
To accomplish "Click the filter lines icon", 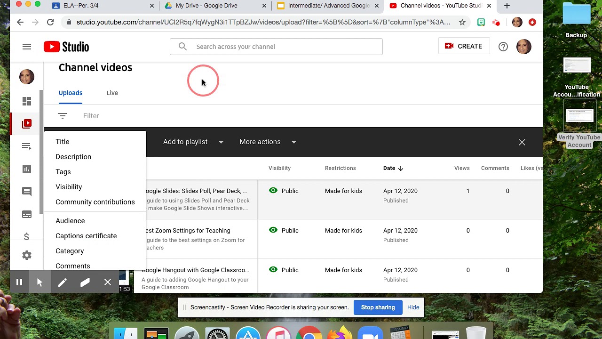I will [x=63, y=116].
